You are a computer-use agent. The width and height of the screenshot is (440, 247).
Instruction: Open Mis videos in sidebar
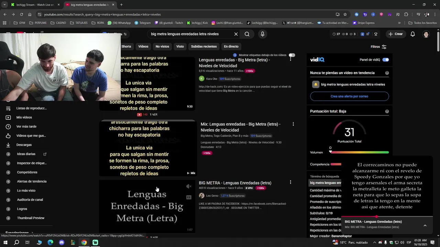(x=24, y=117)
